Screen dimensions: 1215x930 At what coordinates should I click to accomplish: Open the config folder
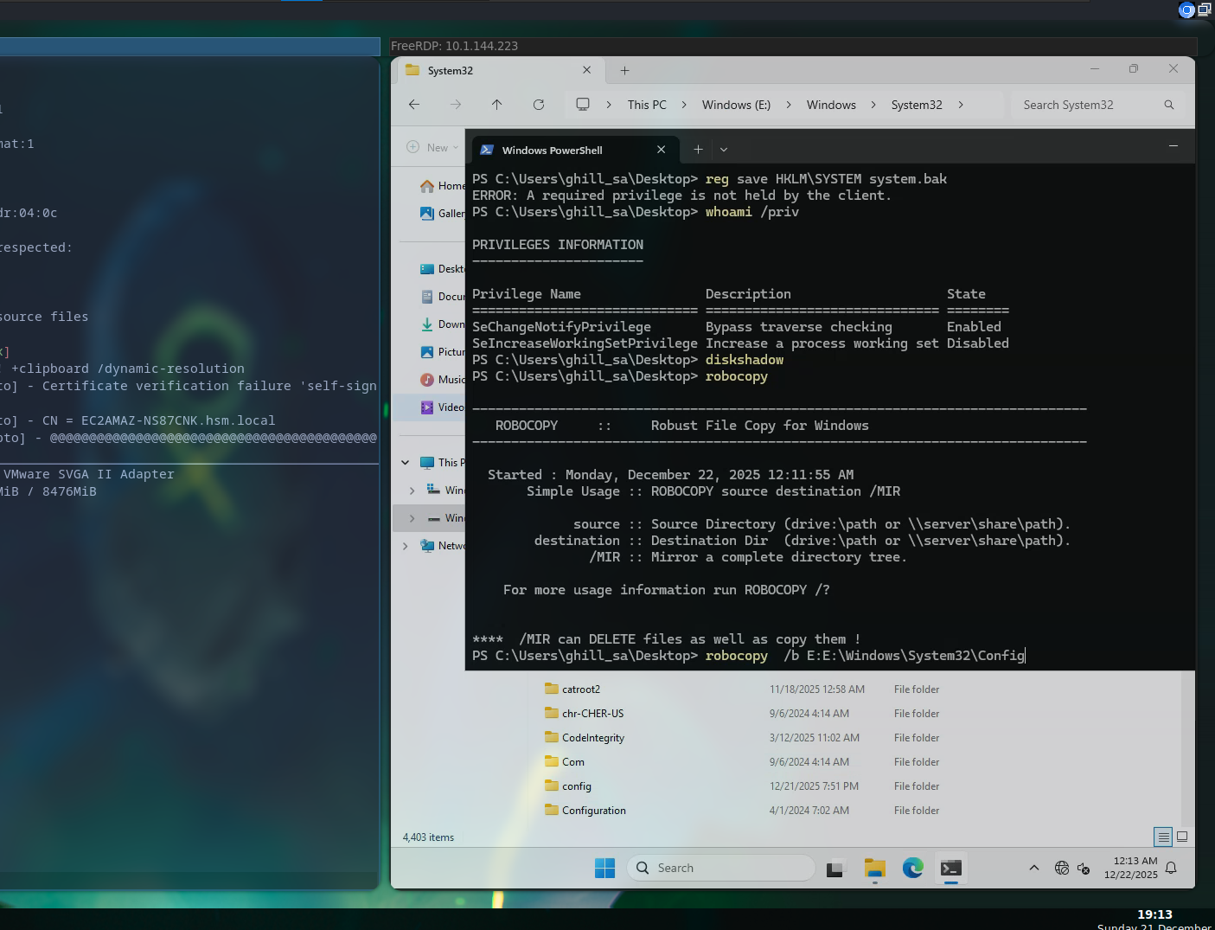pyautogui.click(x=577, y=786)
